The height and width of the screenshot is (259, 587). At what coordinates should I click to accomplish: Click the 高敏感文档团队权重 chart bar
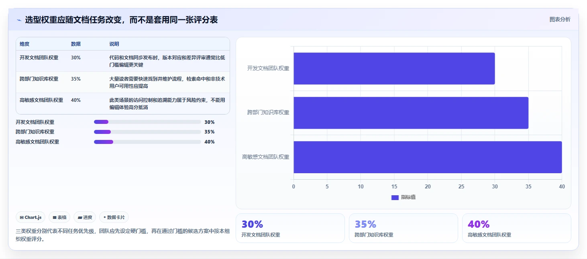coord(428,157)
